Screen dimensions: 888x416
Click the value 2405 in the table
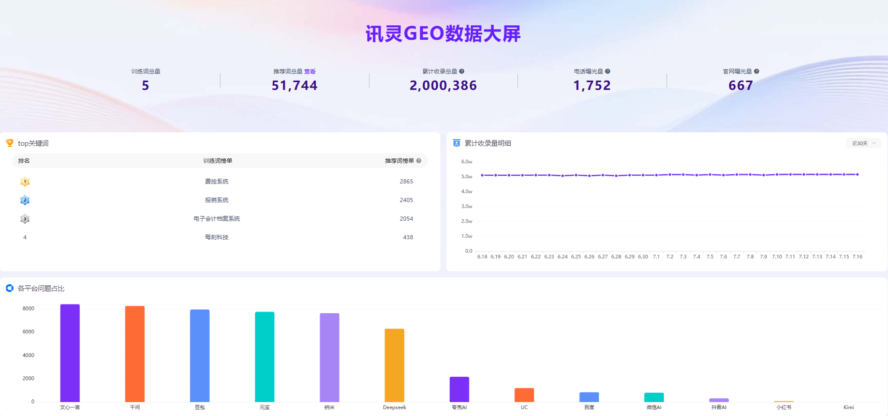tap(406, 200)
